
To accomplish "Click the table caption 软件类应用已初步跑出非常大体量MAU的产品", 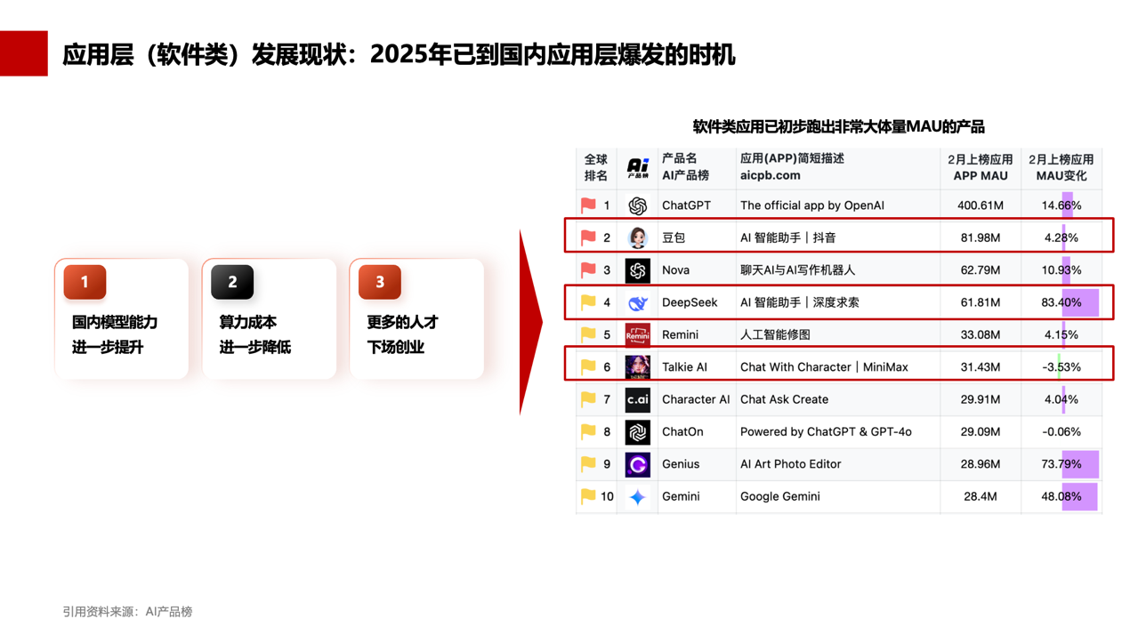I will [838, 127].
